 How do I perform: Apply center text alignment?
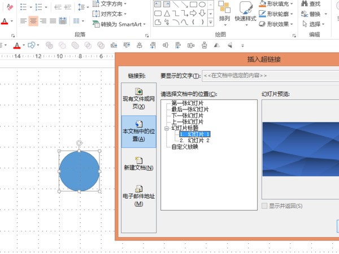point(34,21)
